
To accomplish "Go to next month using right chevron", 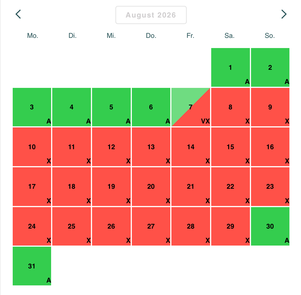I will [284, 14].
